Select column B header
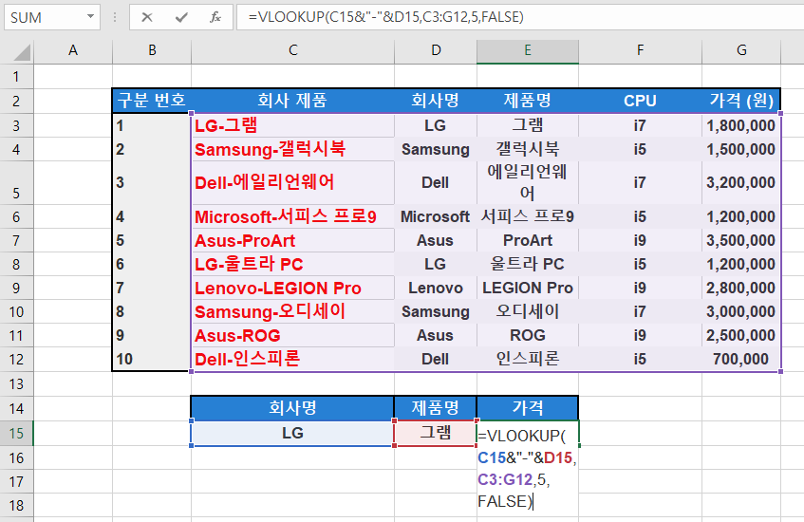The height and width of the screenshot is (522, 804). [x=152, y=50]
